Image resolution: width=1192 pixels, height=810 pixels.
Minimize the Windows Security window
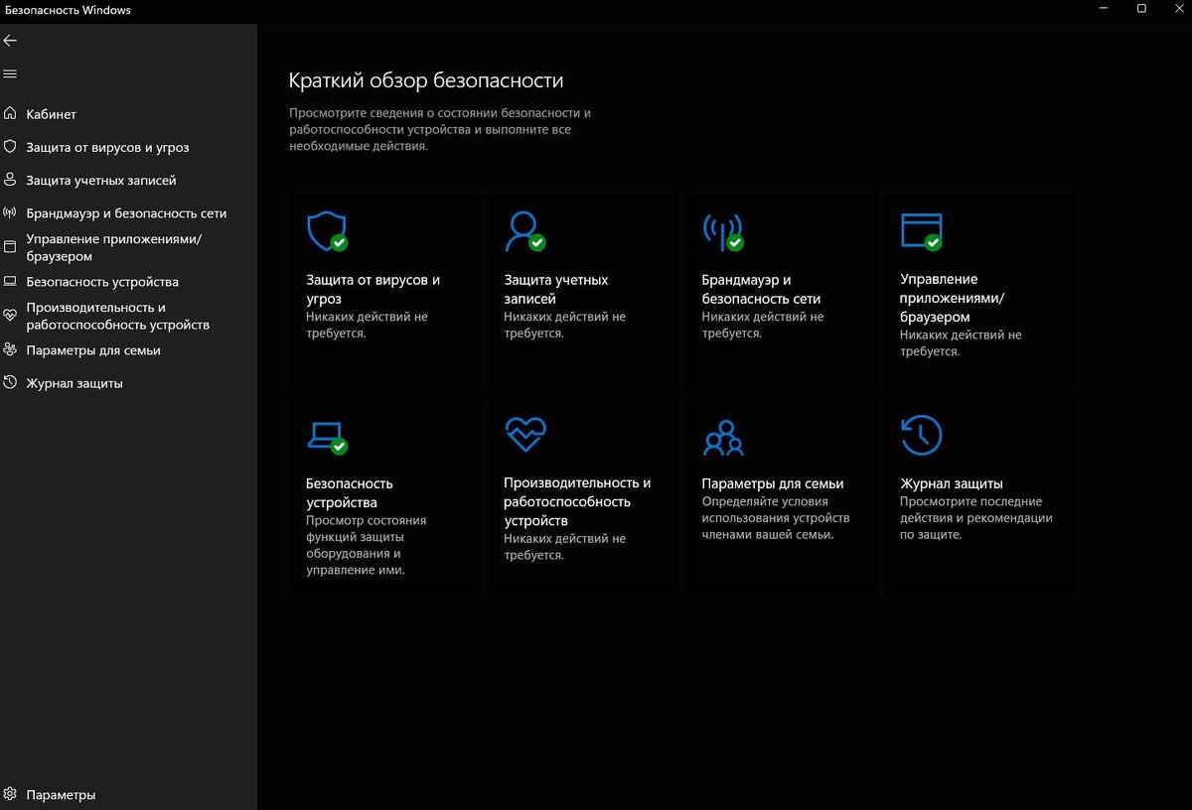1105,9
